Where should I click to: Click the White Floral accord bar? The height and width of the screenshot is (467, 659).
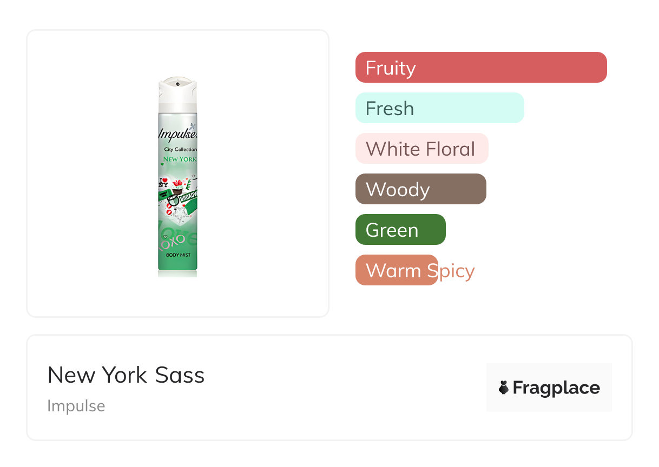(421, 149)
